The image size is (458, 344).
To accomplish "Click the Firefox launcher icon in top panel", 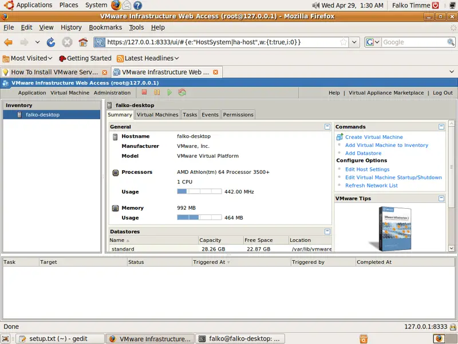I will coord(116,5).
